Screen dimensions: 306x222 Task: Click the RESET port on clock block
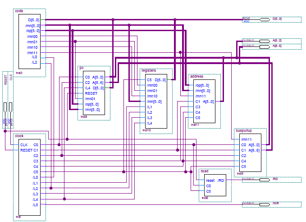(x=26, y=150)
